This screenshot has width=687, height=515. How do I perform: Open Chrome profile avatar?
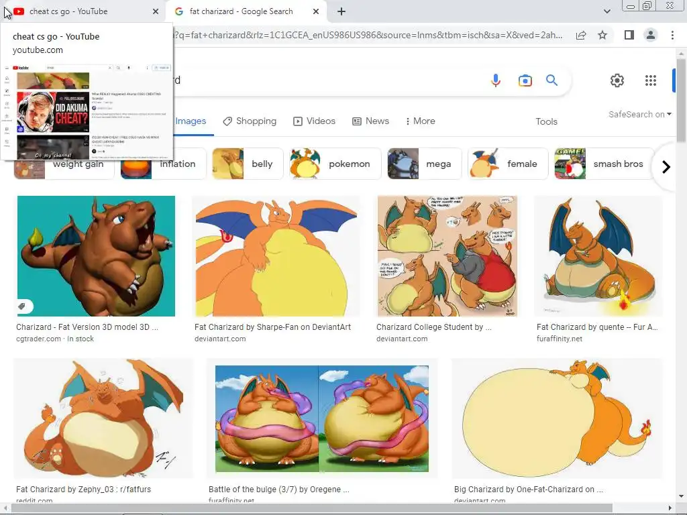[x=651, y=35]
